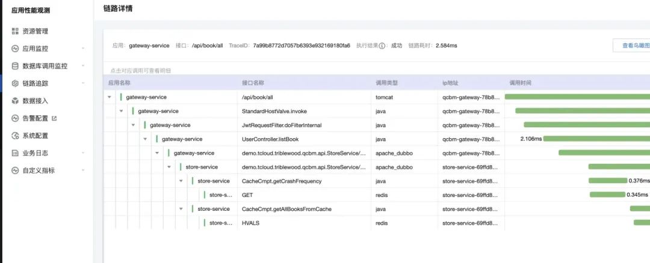Click JwtRequestFilter.doFilterInternal interface name
650x263 pixels.
(282, 125)
